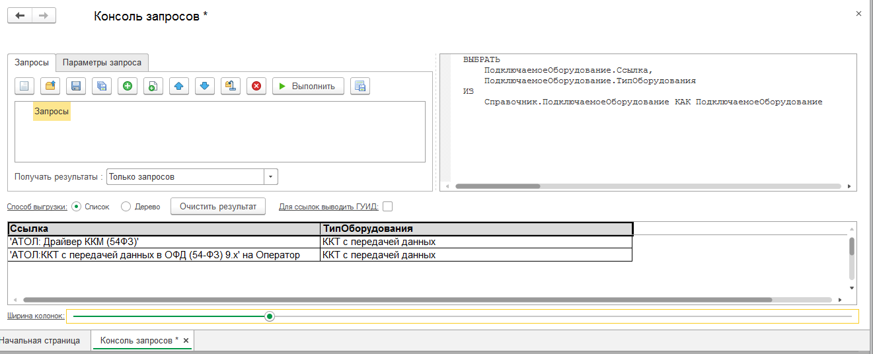The width and height of the screenshot is (873, 354).
Task: Click the Для ссылок выводить ГУИД label
Action: click(328, 207)
